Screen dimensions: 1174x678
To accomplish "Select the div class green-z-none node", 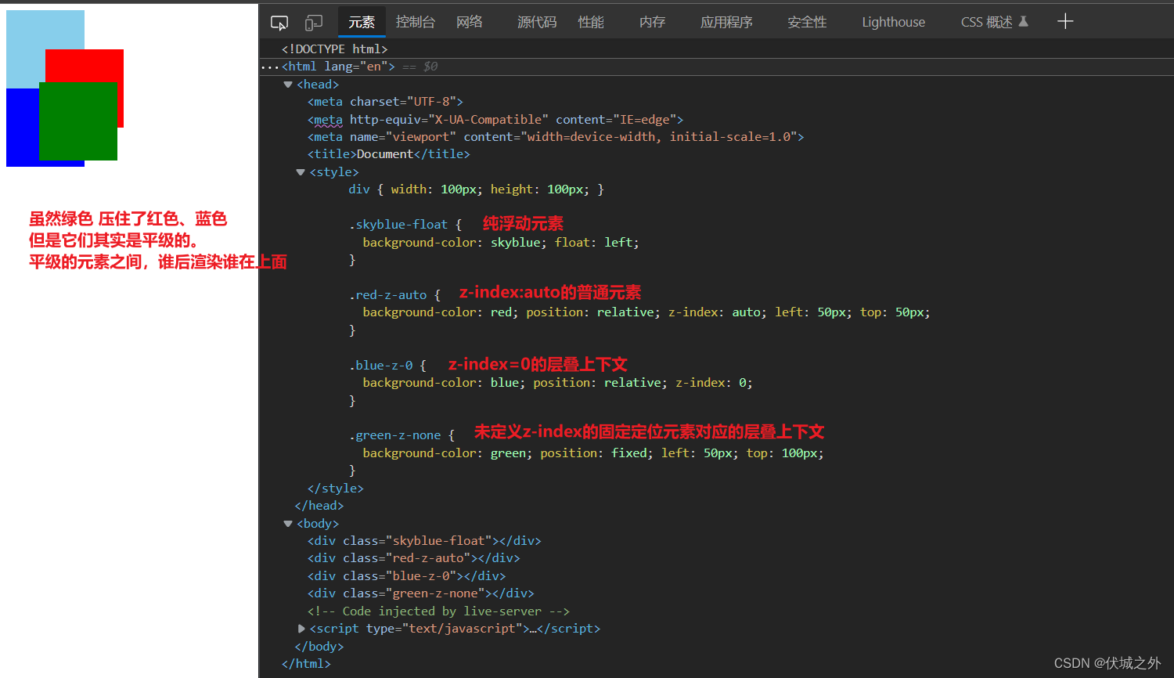I will click(421, 593).
